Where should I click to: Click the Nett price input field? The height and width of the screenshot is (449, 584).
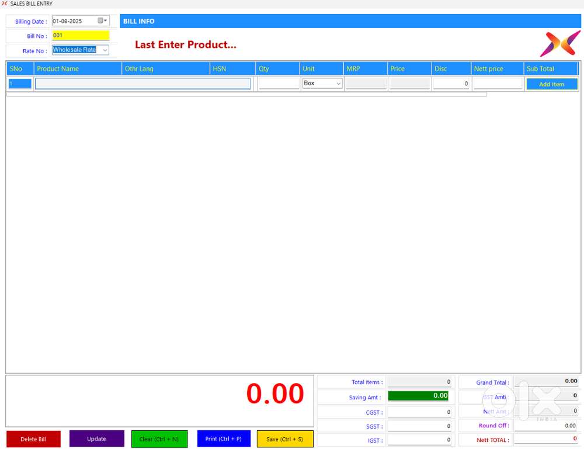498,83
